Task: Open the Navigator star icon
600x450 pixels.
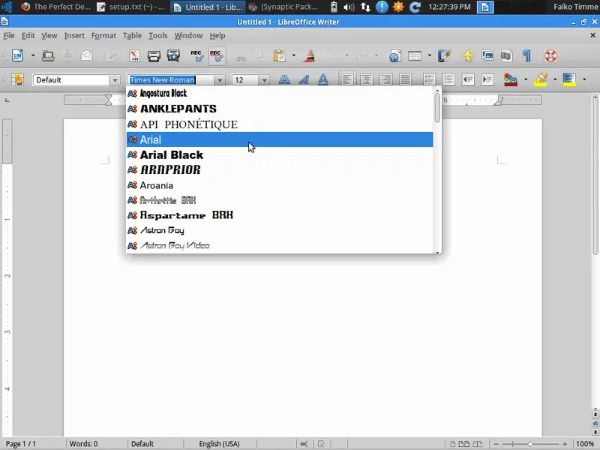Action: coord(468,55)
